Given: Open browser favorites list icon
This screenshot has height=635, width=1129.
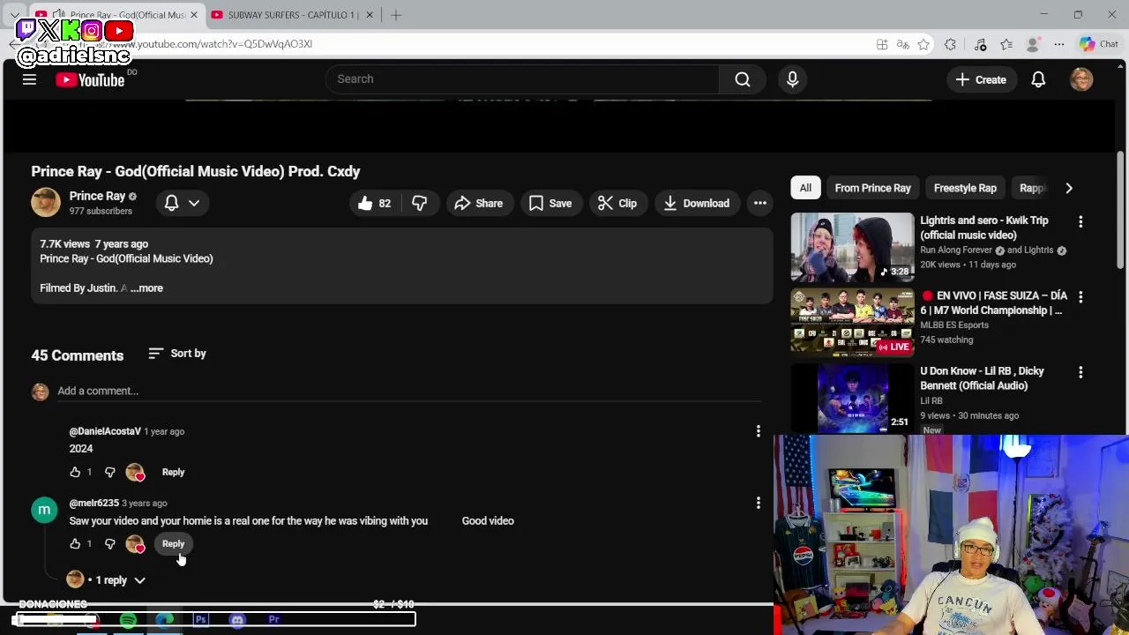Looking at the screenshot, I should pyautogui.click(x=1006, y=44).
